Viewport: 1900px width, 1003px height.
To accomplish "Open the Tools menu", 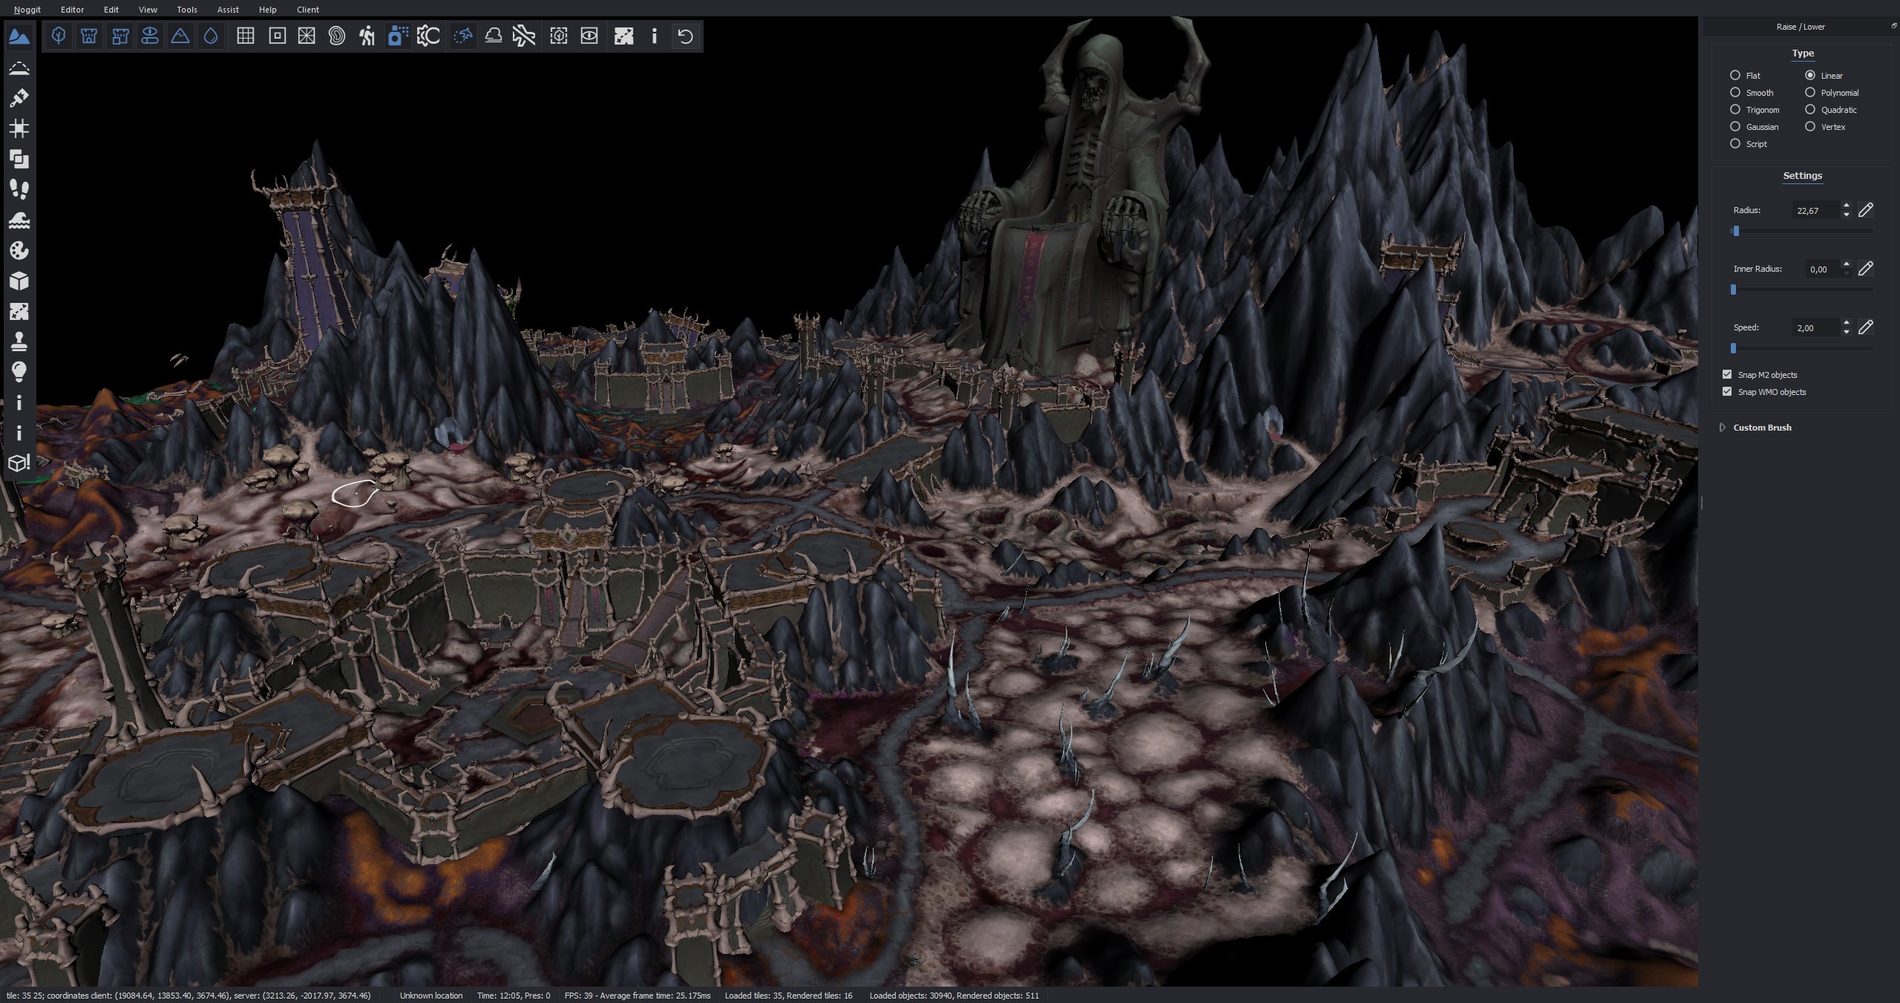I will tap(187, 10).
